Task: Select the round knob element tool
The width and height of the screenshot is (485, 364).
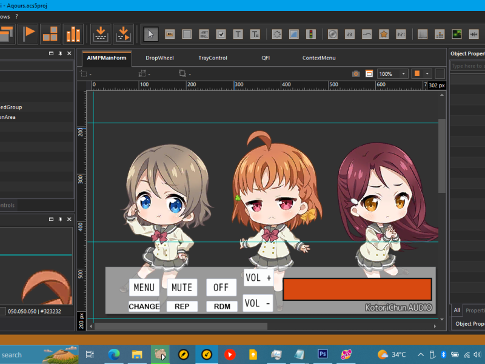Action: click(x=332, y=34)
